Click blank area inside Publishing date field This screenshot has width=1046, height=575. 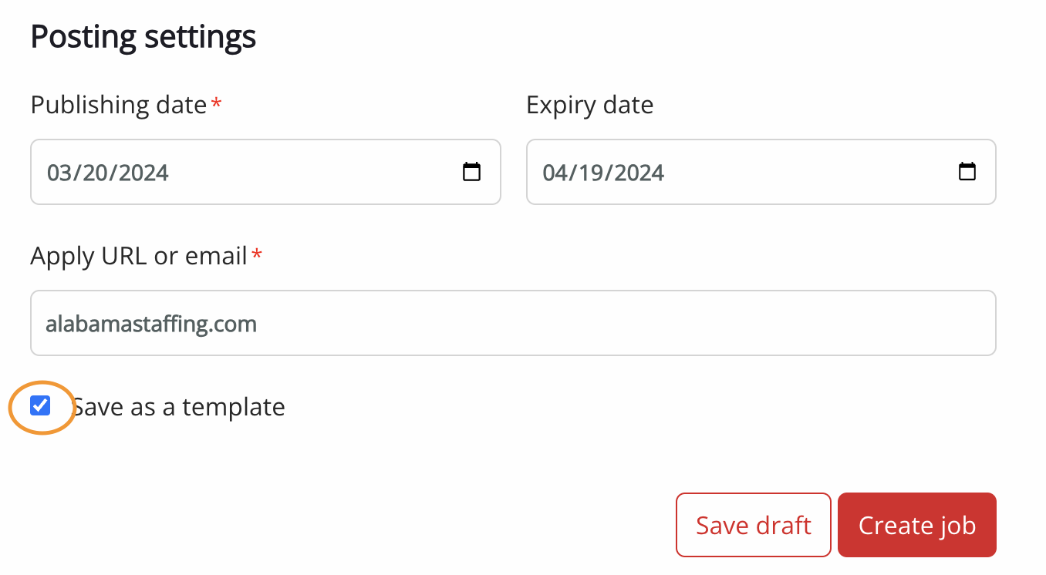click(309, 172)
